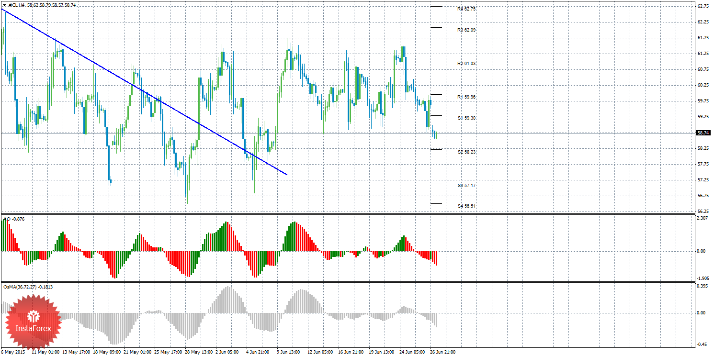Select the S1 59.30 support label
Screen dimensions: 714x356
tap(466, 118)
